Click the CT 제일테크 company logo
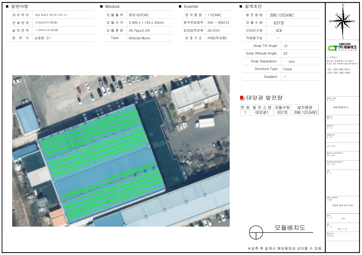Screen dimensions: 362x255 342,48
